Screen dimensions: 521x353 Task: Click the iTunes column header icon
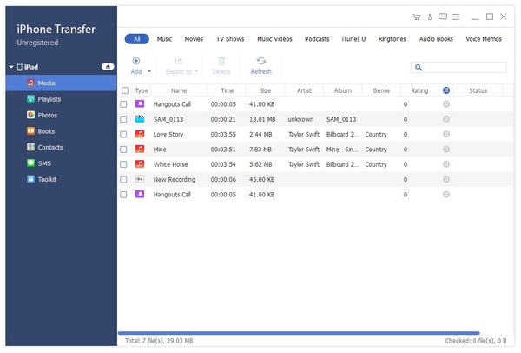(x=446, y=90)
